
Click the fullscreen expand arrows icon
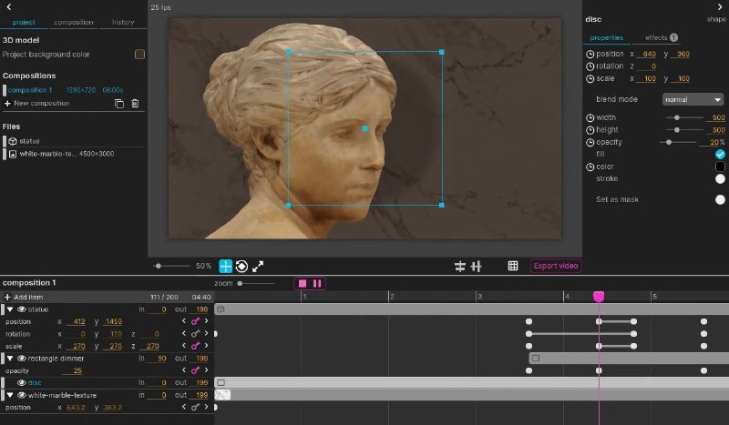(258, 266)
